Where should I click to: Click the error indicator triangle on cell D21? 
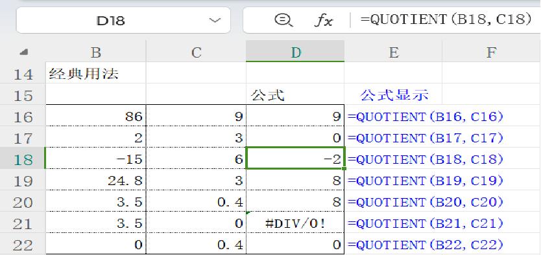pyautogui.click(x=248, y=214)
